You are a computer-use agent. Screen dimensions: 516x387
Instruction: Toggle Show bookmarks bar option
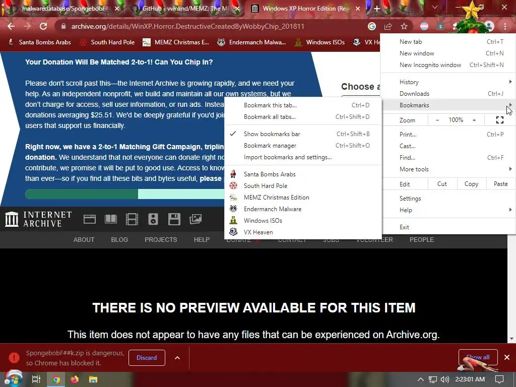pos(303,134)
